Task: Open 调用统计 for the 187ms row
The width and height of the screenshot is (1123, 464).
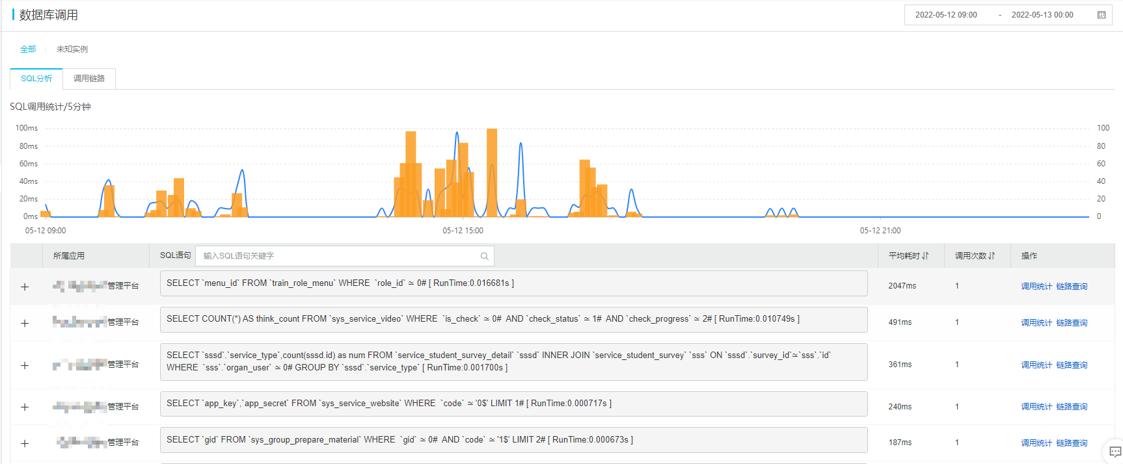Action: point(1036,443)
